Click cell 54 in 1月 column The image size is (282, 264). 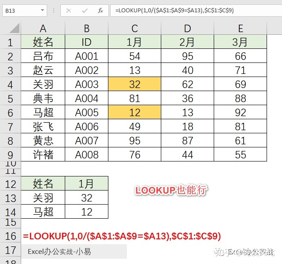tap(134, 56)
